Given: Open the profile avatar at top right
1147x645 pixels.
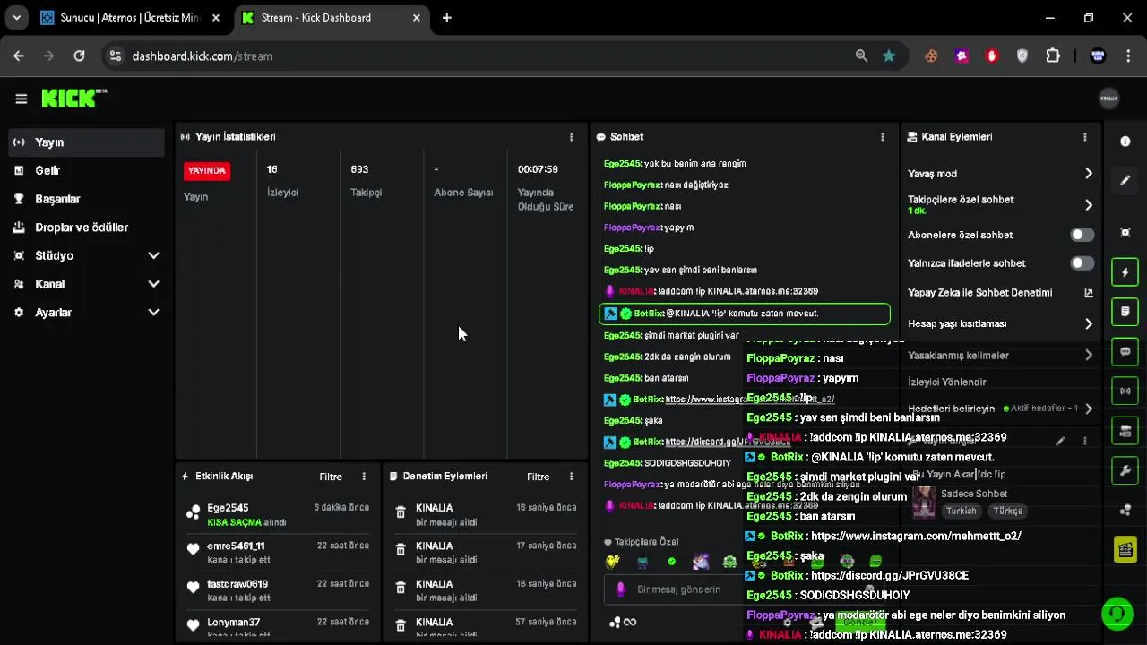Looking at the screenshot, I should tap(1108, 99).
